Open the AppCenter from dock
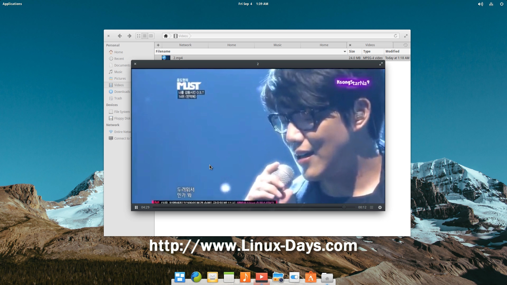Screen dimensions: 507x285 pos(311,277)
